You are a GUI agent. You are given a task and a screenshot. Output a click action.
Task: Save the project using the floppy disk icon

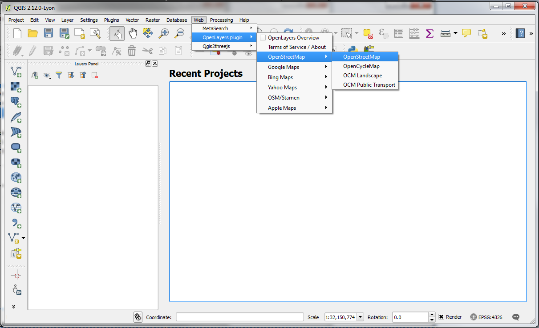click(49, 33)
